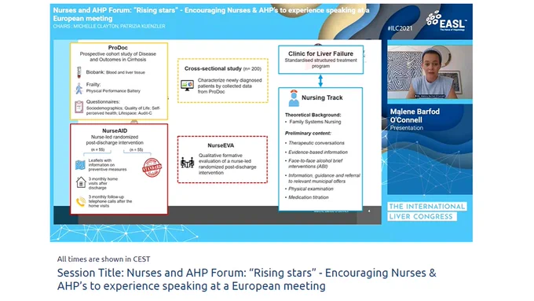Click the #ILC2021 hashtag
The image size is (534, 301).
tap(400, 28)
